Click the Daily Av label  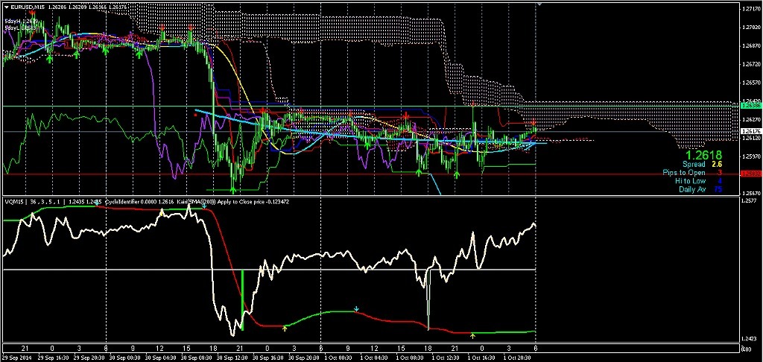click(x=691, y=189)
